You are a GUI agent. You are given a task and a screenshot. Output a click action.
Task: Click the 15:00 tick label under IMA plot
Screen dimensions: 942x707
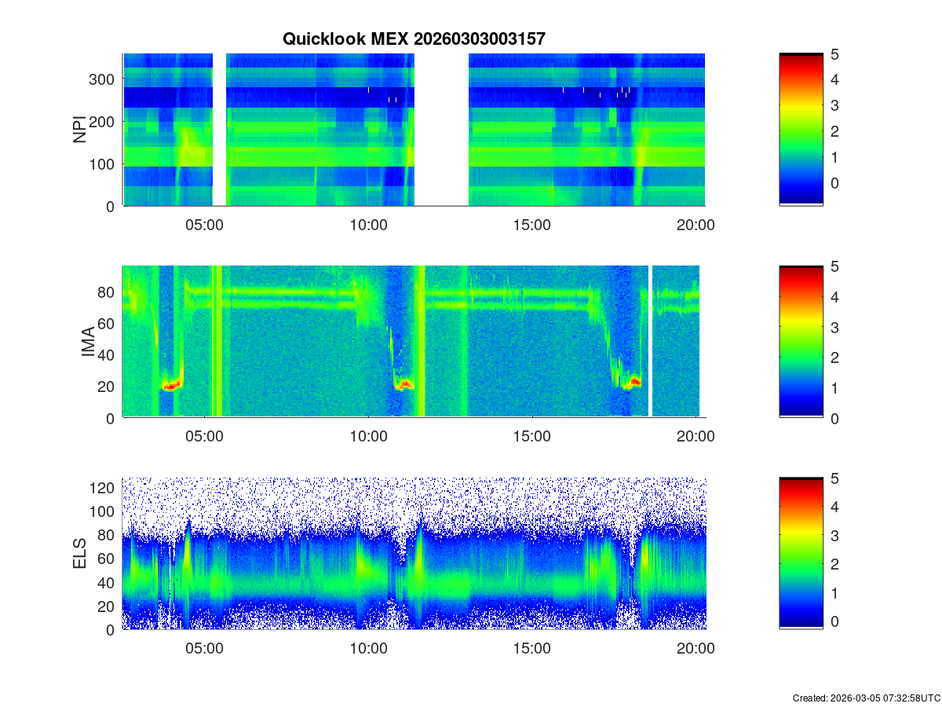coord(531,438)
